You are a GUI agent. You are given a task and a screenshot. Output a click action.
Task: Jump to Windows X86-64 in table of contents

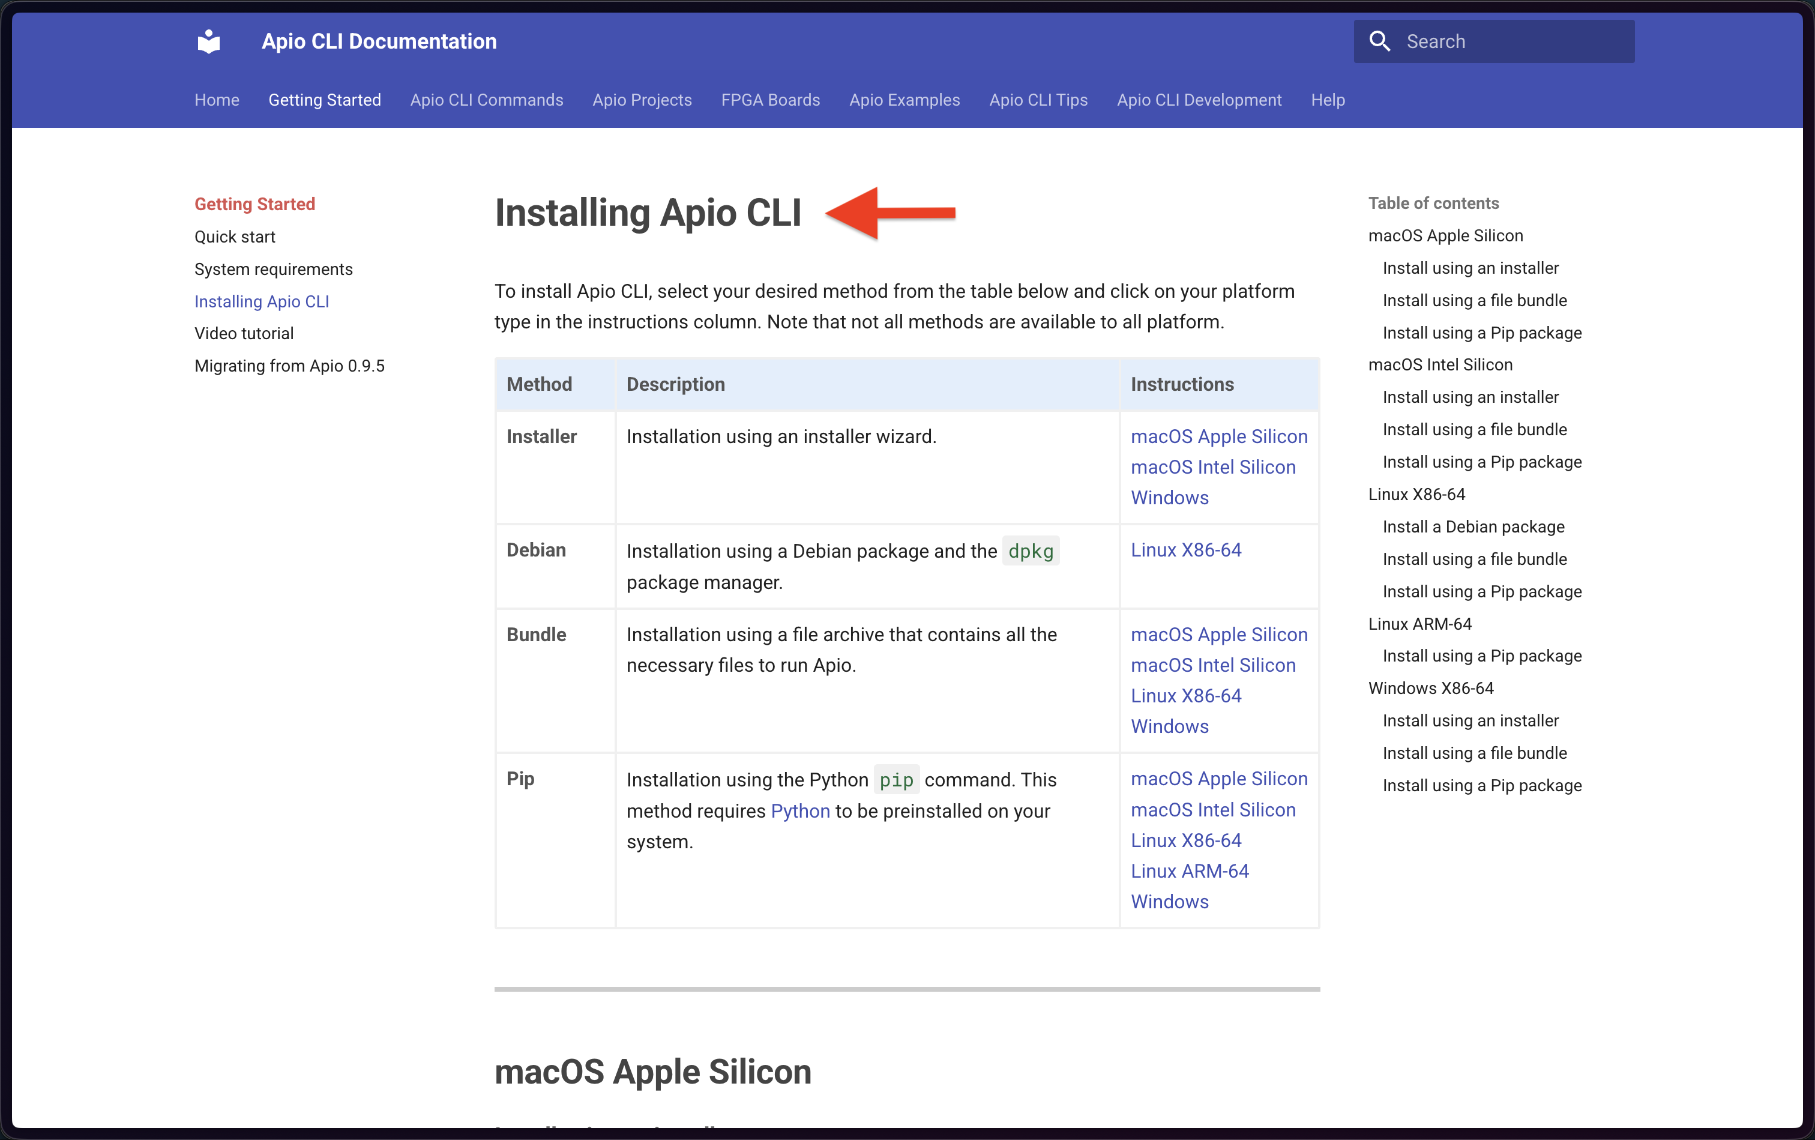pos(1431,689)
